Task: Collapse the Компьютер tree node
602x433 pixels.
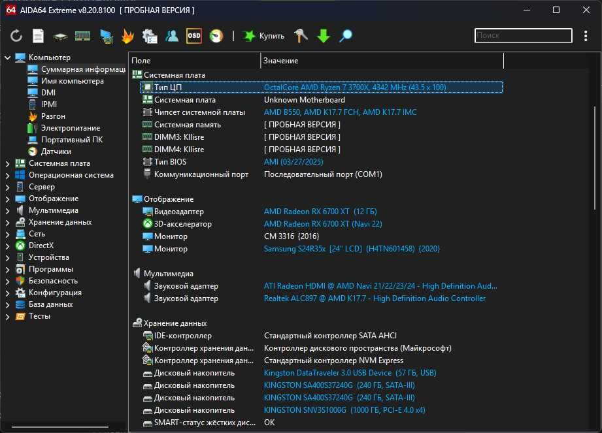Action: [x=7, y=57]
